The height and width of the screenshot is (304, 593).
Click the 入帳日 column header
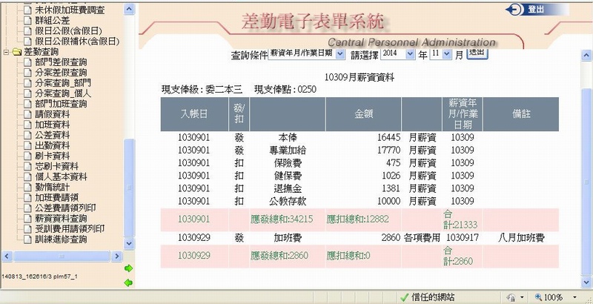coord(194,114)
